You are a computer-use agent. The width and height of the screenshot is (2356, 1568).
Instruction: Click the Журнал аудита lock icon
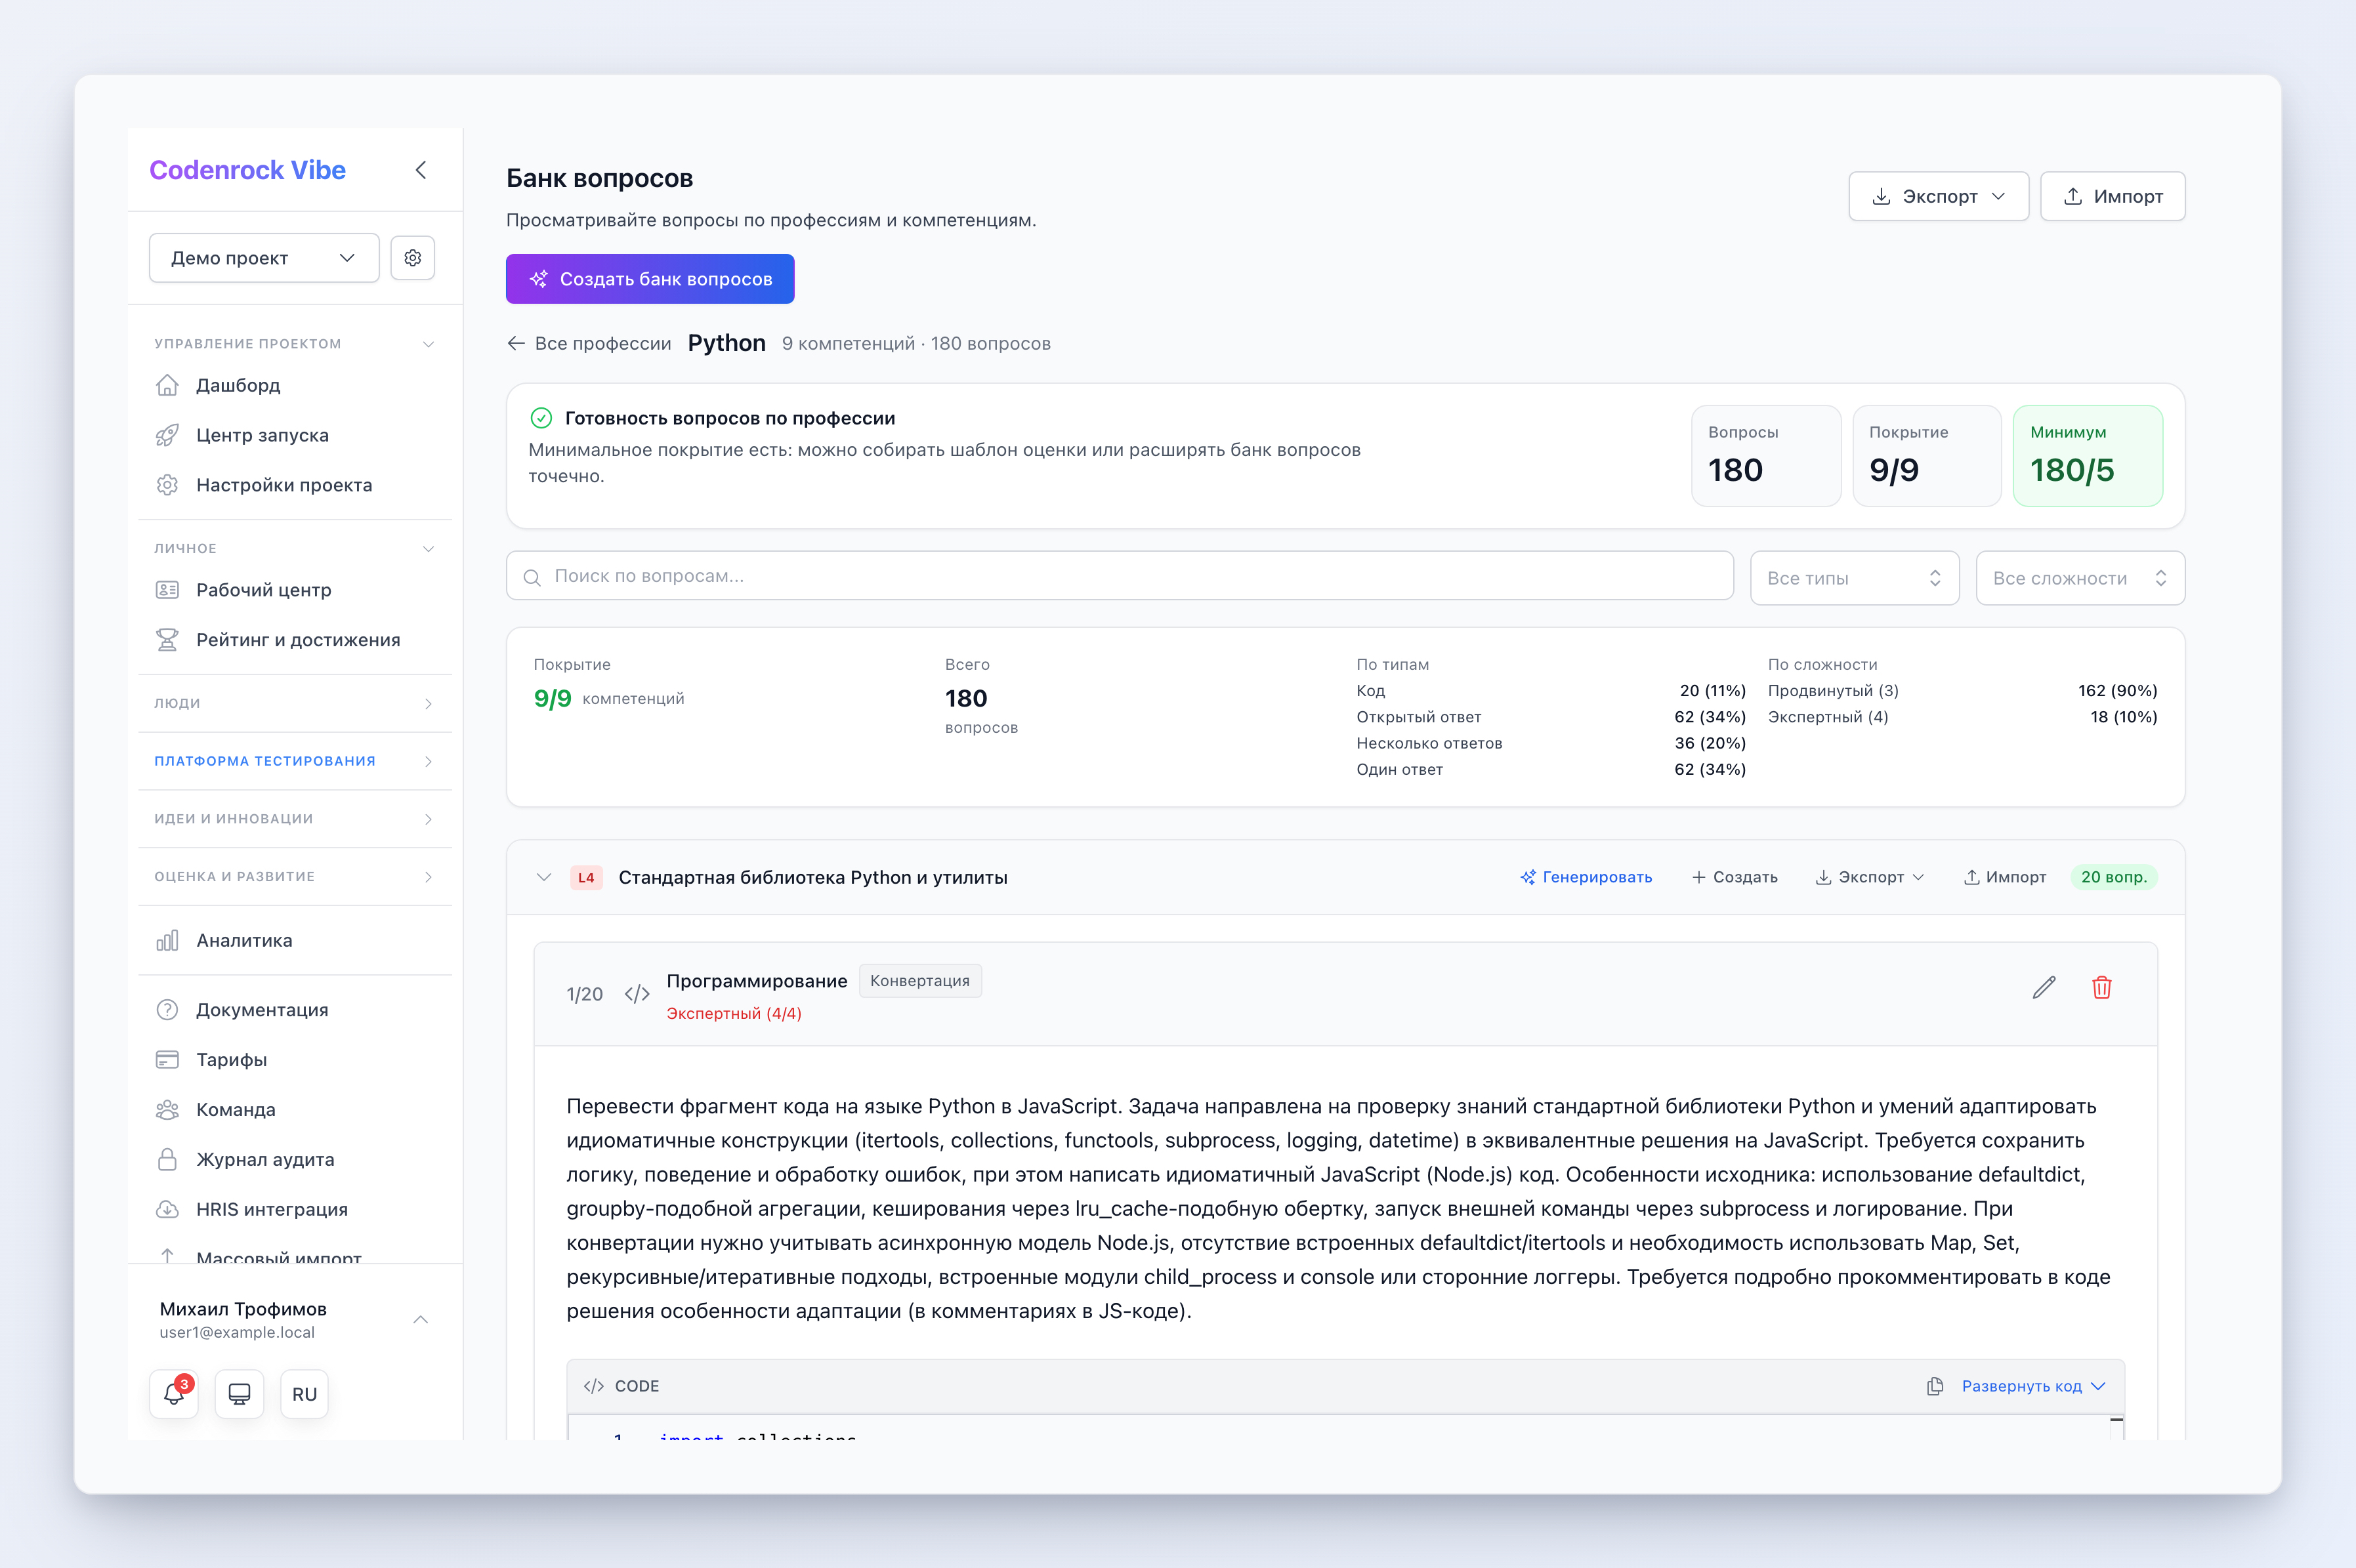167,1160
